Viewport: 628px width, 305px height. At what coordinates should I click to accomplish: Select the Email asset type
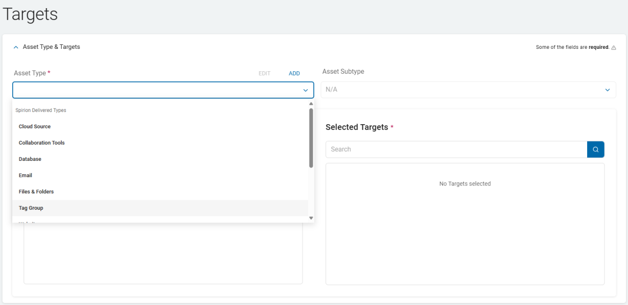click(x=26, y=175)
